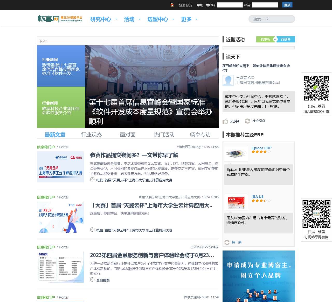Focus the 用户名 input field

(230, 5)
